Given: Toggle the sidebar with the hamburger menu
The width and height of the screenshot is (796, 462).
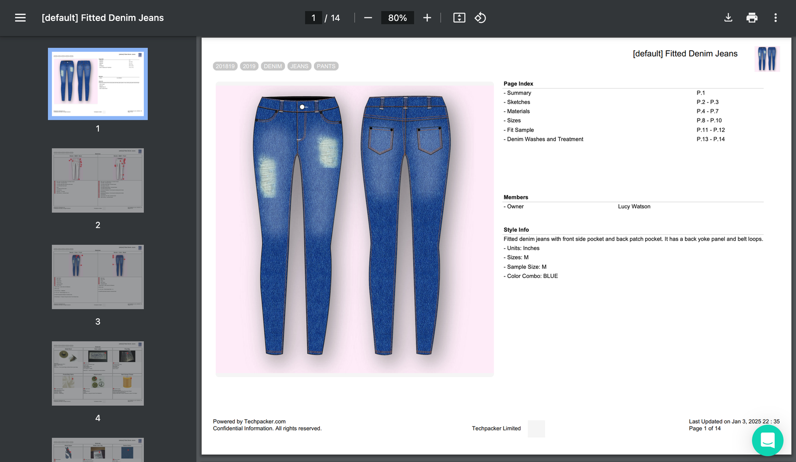Looking at the screenshot, I should pos(20,17).
